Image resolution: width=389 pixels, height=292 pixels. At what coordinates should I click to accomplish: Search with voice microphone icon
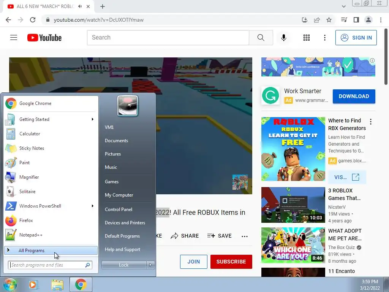[283, 38]
